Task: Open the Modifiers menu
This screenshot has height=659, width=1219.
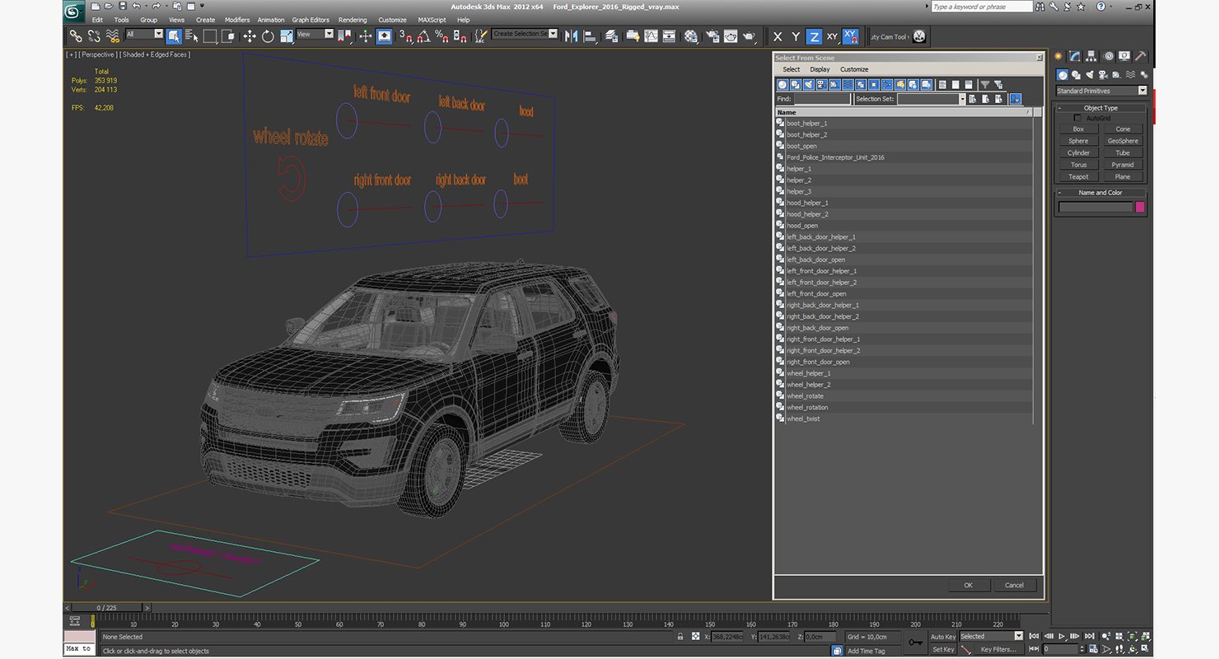Action: click(237, 20)
